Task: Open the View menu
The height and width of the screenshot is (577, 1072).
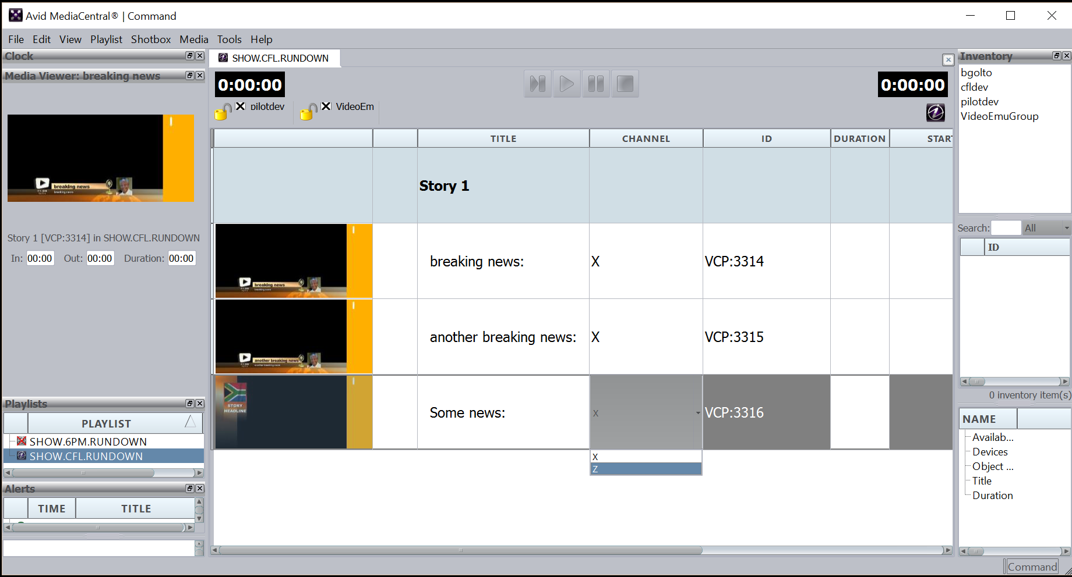Action: coord(70,39)
